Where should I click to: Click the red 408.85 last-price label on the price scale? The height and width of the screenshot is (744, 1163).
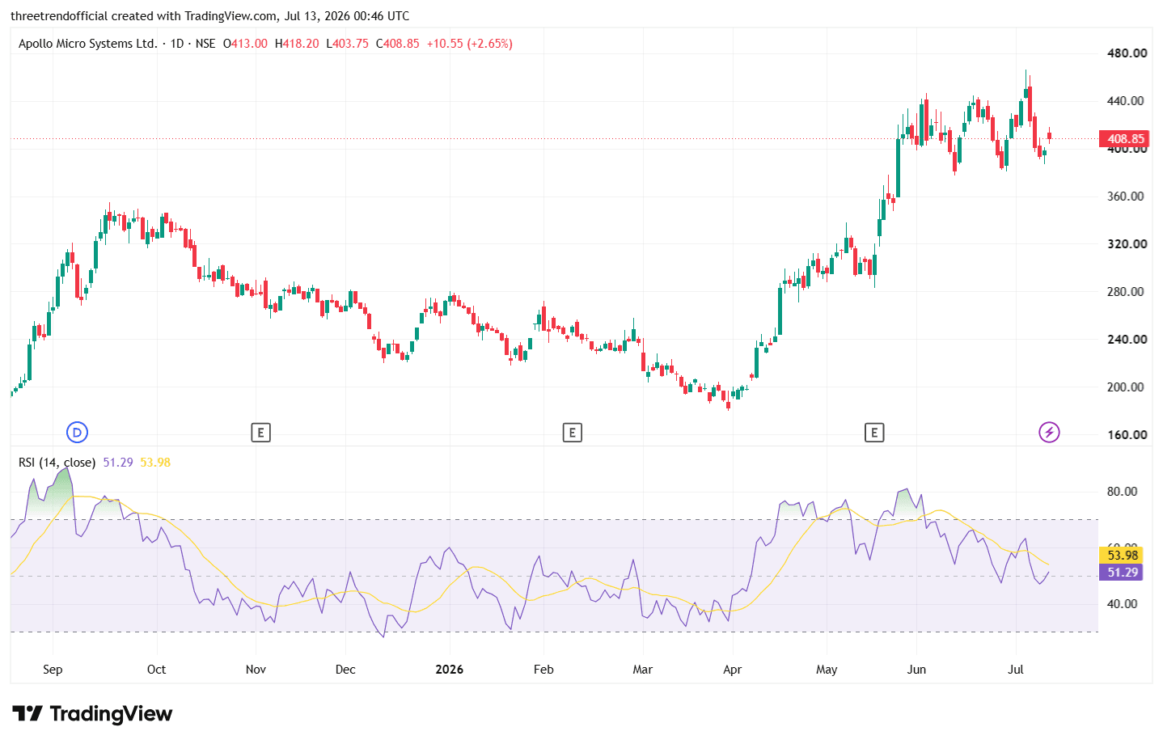(1125, 138)
